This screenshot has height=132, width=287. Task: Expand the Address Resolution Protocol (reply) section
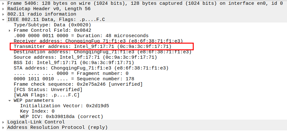tap(3, 128)
